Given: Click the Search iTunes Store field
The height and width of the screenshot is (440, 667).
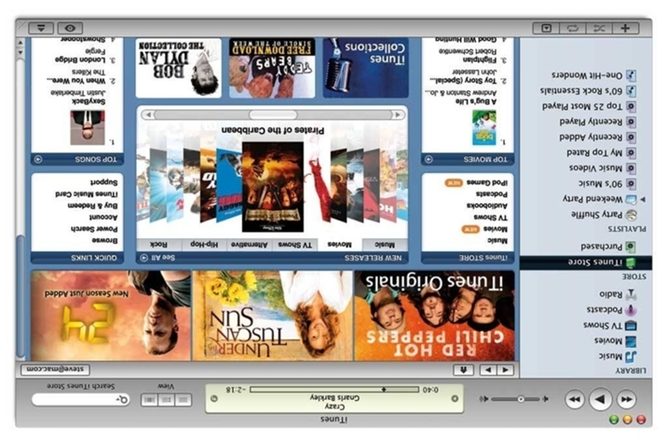Looking at the screenshot, I should click(x=81, y=400).
